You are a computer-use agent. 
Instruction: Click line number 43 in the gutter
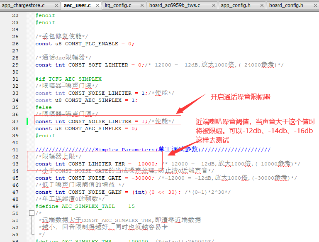[15, 164]
